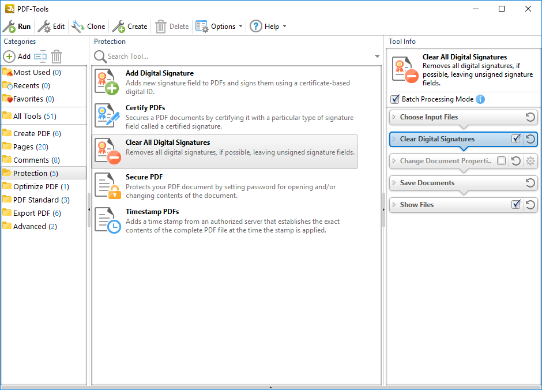Click the trash icon in Categories panel
This screenshot has height=390, width=542.
pos(57,57)
